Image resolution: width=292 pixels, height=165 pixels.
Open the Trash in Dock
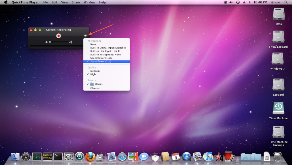click(278, 157)
